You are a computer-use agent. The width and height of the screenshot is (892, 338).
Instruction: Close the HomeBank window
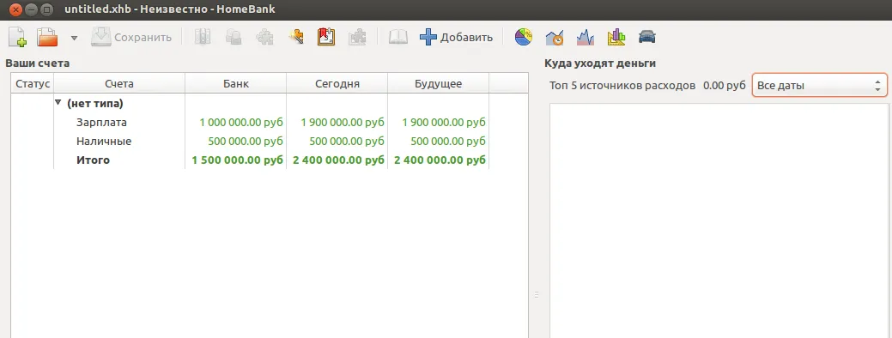point(16,9)
